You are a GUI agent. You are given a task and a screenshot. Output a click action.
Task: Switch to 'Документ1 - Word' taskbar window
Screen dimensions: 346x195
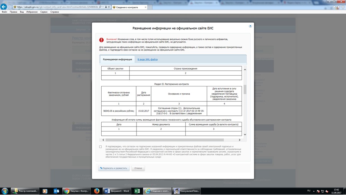117,191
